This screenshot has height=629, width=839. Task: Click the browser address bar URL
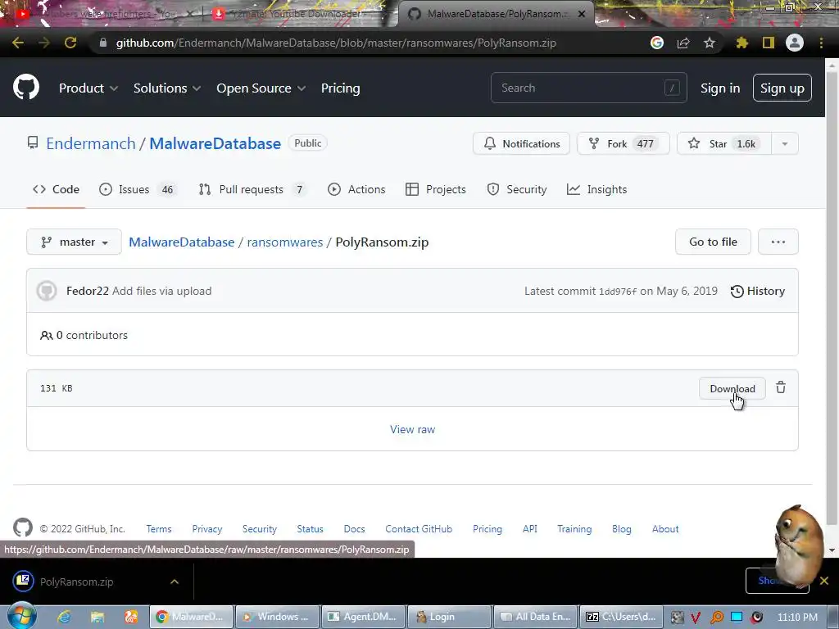click(x=336, y=43)
